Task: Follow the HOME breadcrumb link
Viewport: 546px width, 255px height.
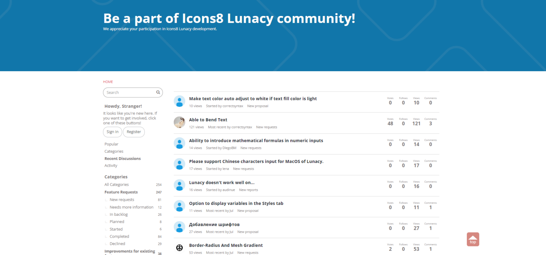Action: (x=108, y=82)
